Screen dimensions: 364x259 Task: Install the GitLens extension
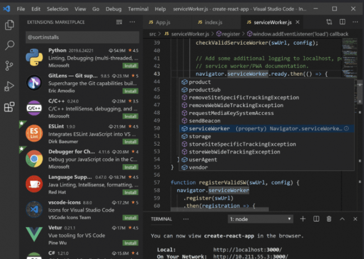pyautogui.click(x=130, y=91)
